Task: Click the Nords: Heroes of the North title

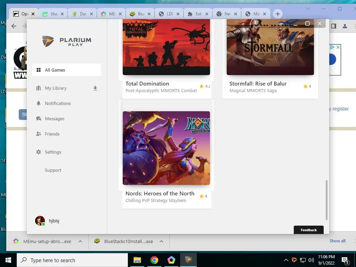Action: (160, 193)
